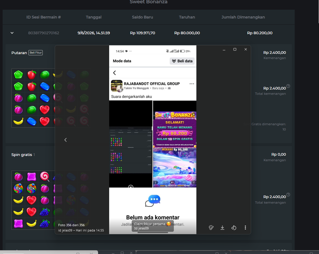Viewport: 319px width, 254px height.
Task: Open the draw/edit tool in photo viewer
Action: (211, 228)
